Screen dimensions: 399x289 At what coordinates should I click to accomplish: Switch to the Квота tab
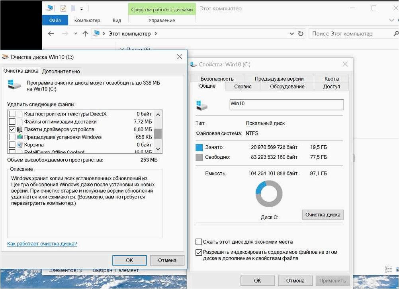point(331,79)
